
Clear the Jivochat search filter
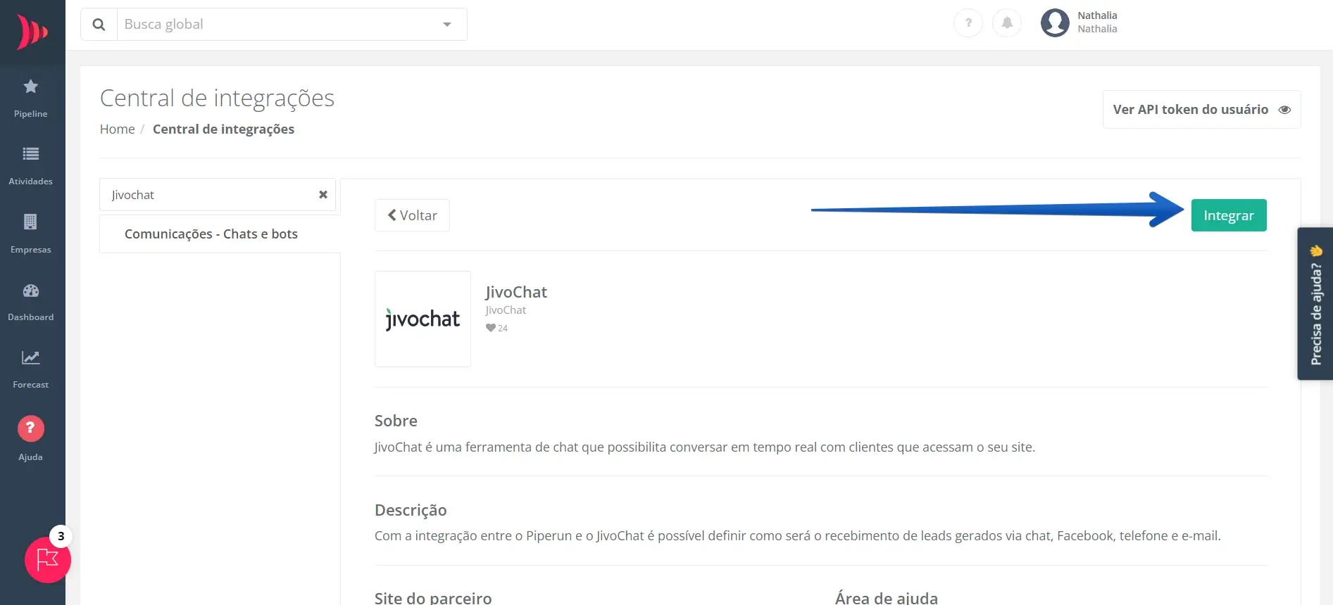click(x=323, y=195)
